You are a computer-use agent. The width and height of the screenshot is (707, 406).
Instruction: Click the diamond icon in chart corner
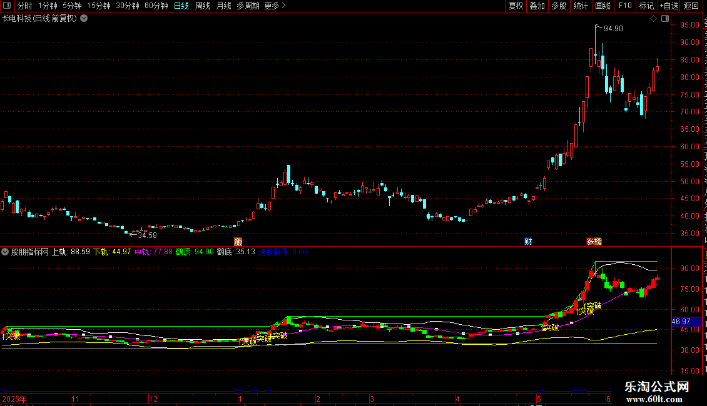pos(653,19)
